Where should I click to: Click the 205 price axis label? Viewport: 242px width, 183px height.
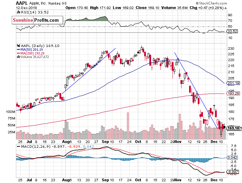[231, 78]
